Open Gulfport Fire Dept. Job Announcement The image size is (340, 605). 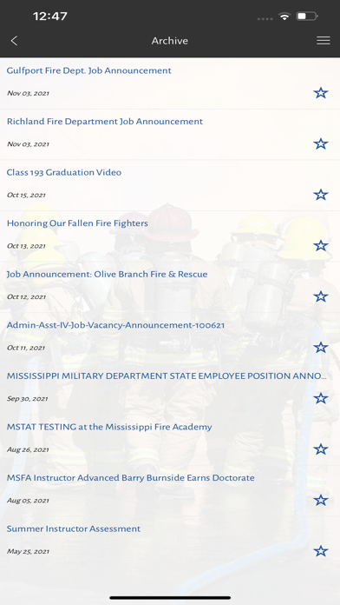tap(89, 70)
